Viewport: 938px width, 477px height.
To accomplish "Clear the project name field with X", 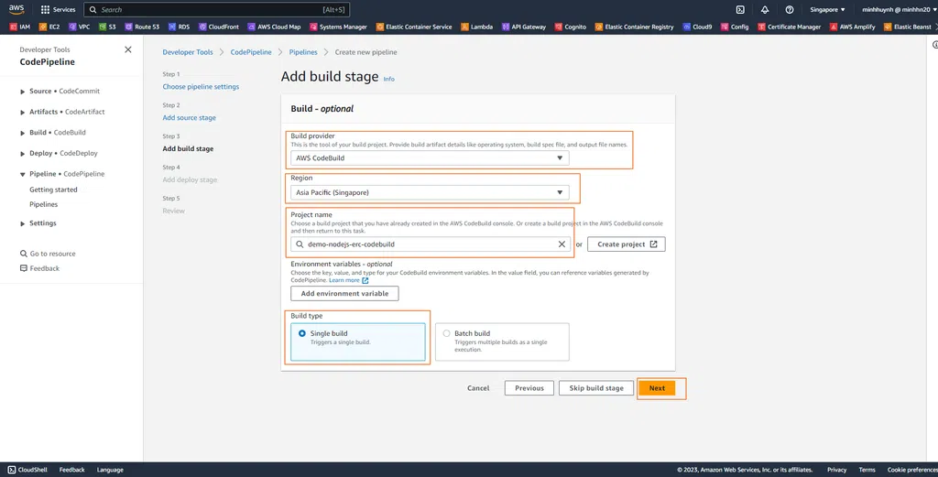I will point(562,244).
